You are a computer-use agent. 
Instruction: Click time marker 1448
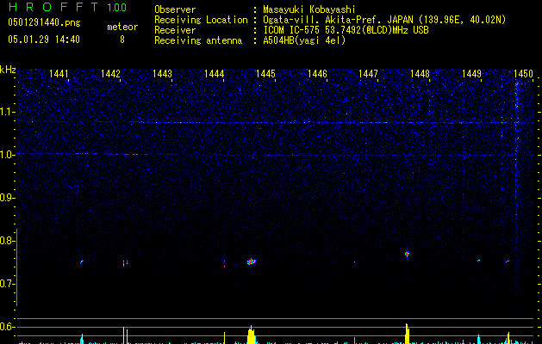(420, 74)
